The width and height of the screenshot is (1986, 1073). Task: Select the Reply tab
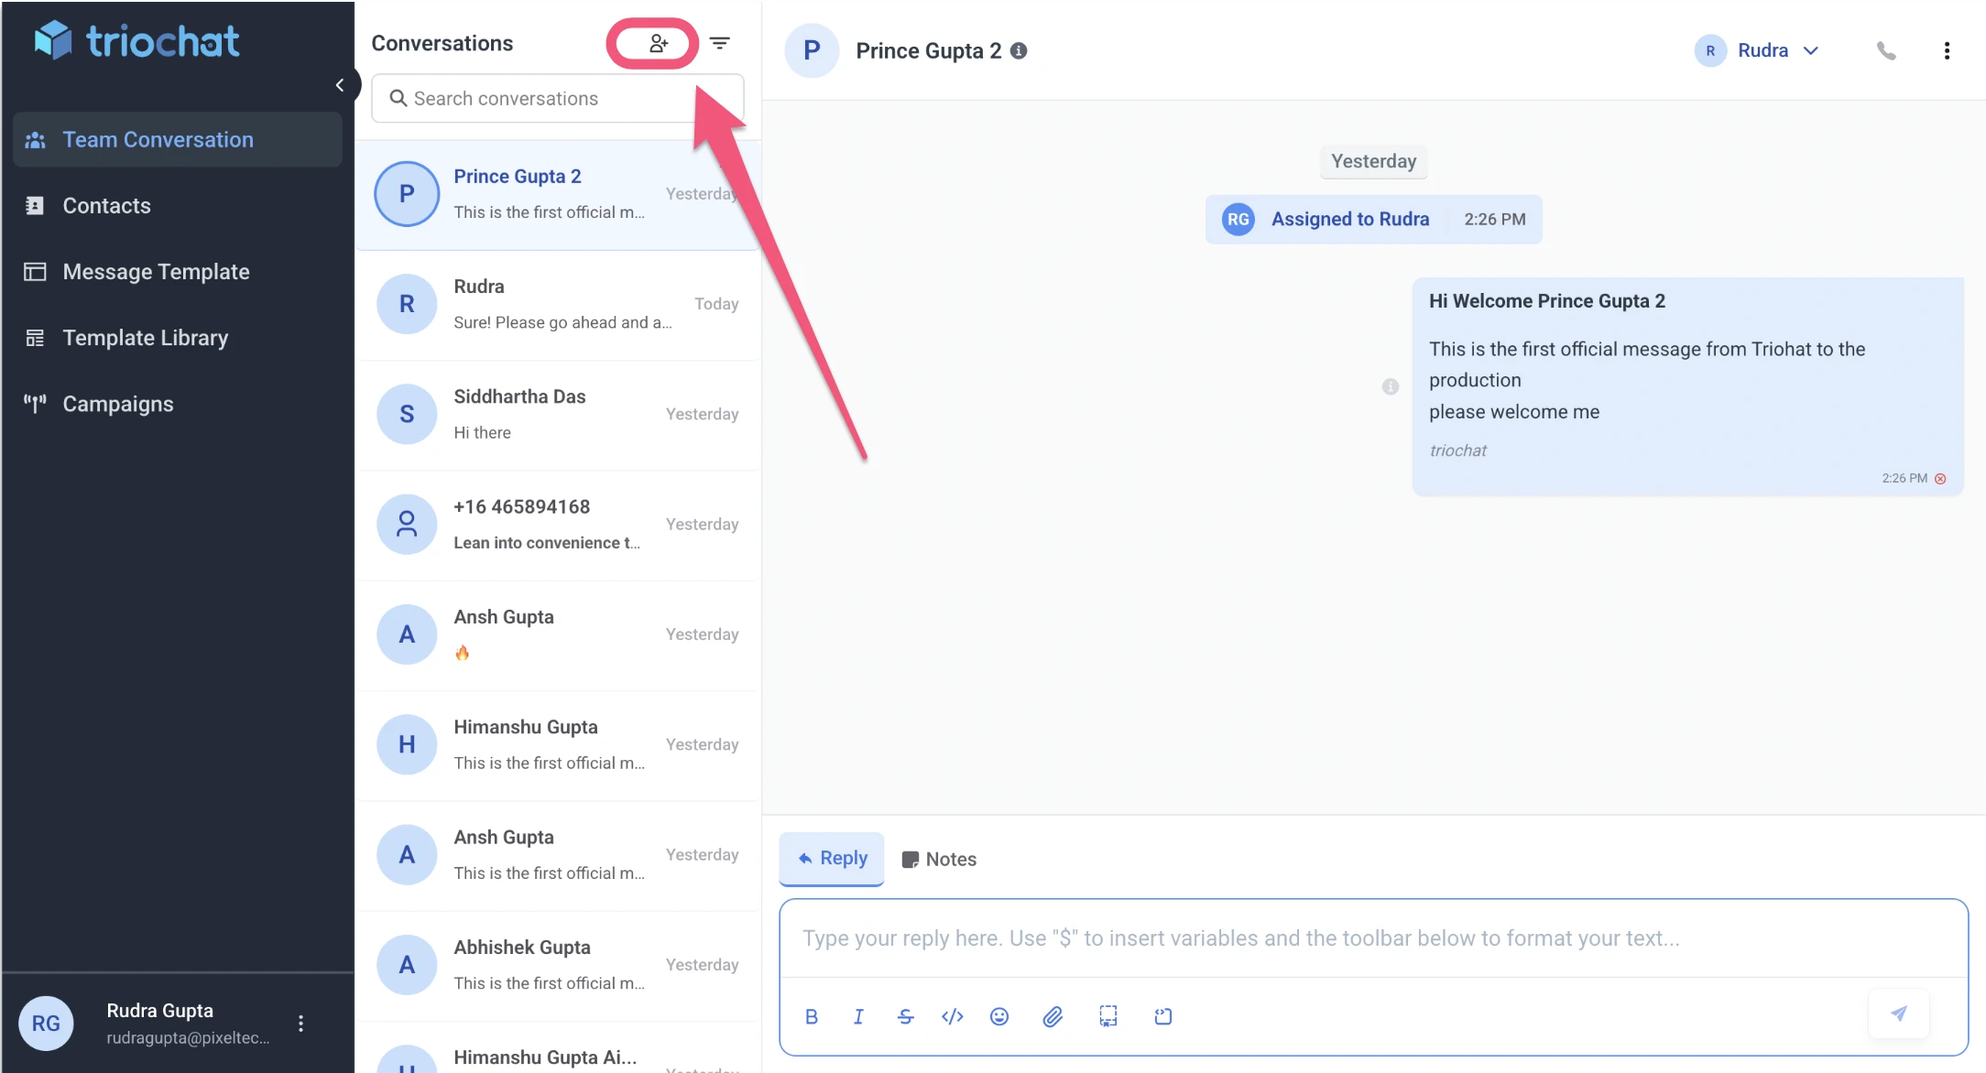(832, 859)
